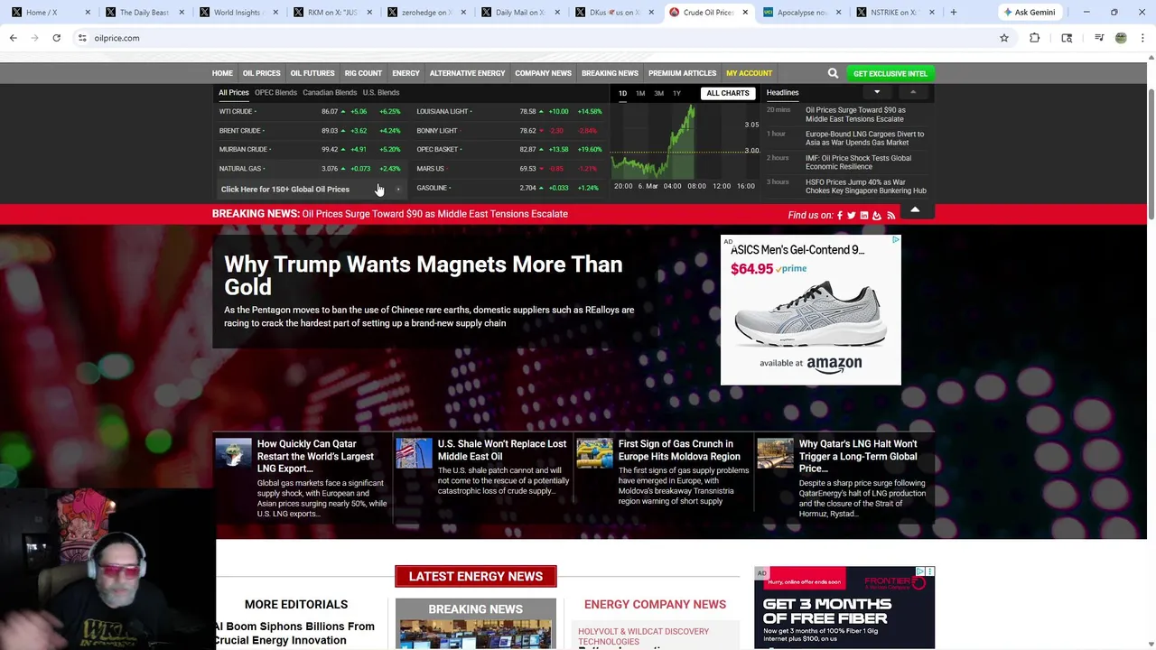Open the Rig Count menu
The width and height of the screenshot is (1156, 650).
pos(363,73)
